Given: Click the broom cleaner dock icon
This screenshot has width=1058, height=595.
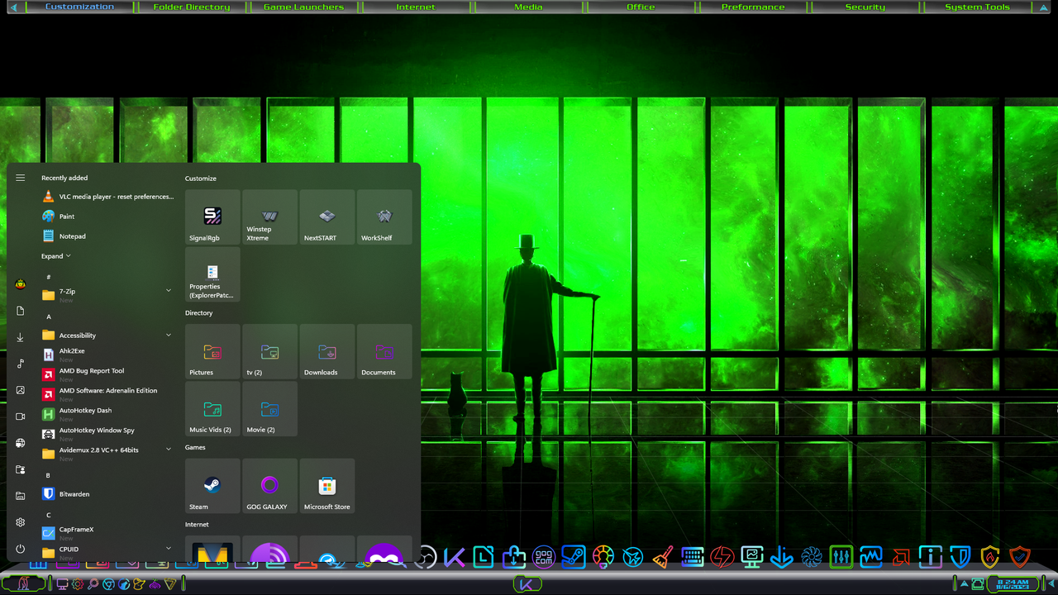Looking at the screenshot, I should (x=662, y=558).
